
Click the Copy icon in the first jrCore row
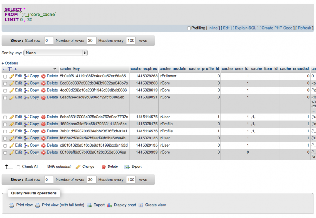(27, 83)
